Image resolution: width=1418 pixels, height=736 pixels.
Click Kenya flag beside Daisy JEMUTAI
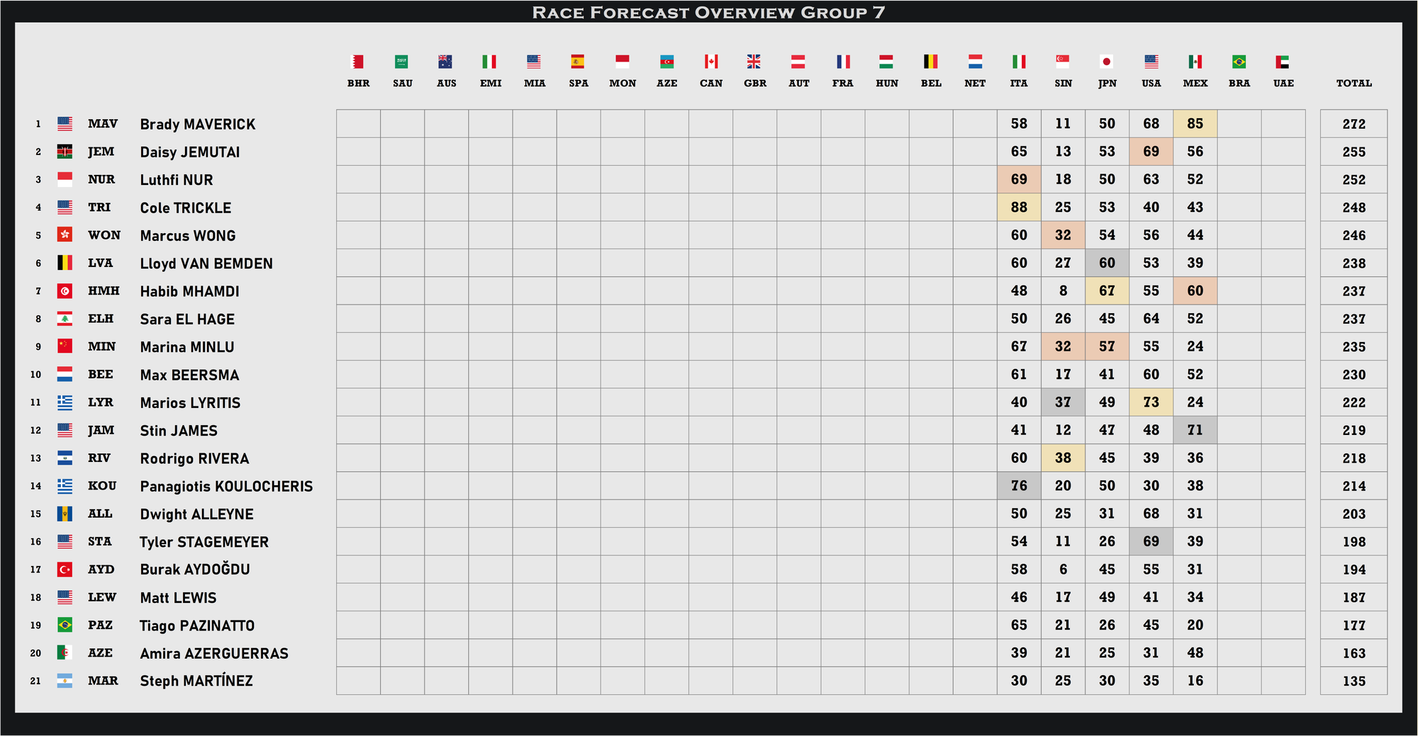(65, 152)
